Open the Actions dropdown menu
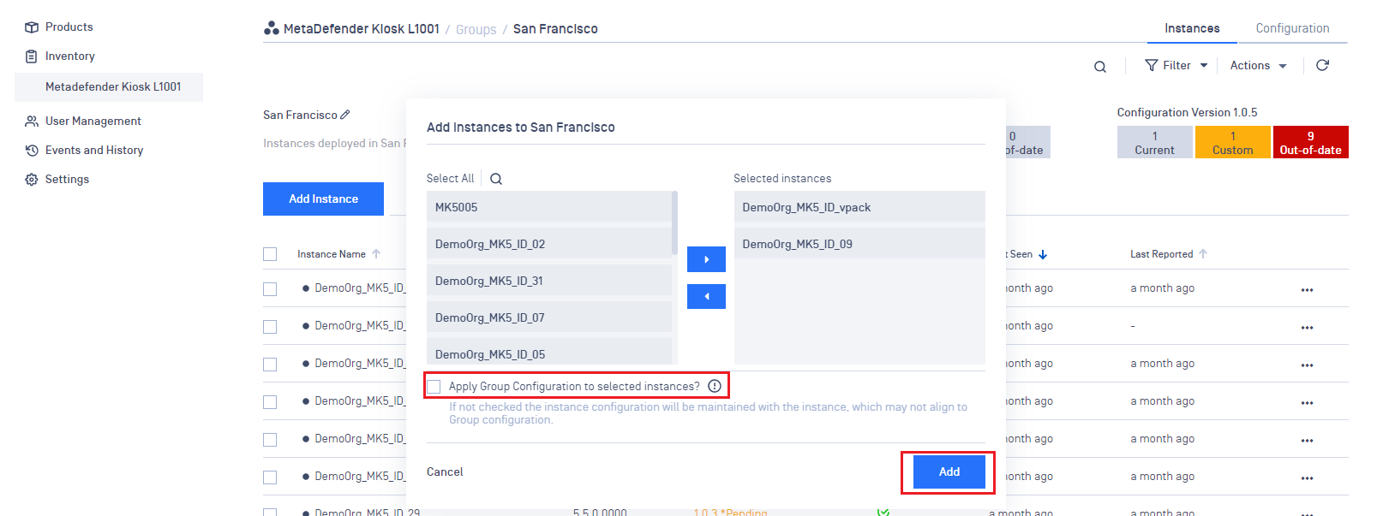1383x516 pixels. pyautogui.click(x=1259, y=65)
